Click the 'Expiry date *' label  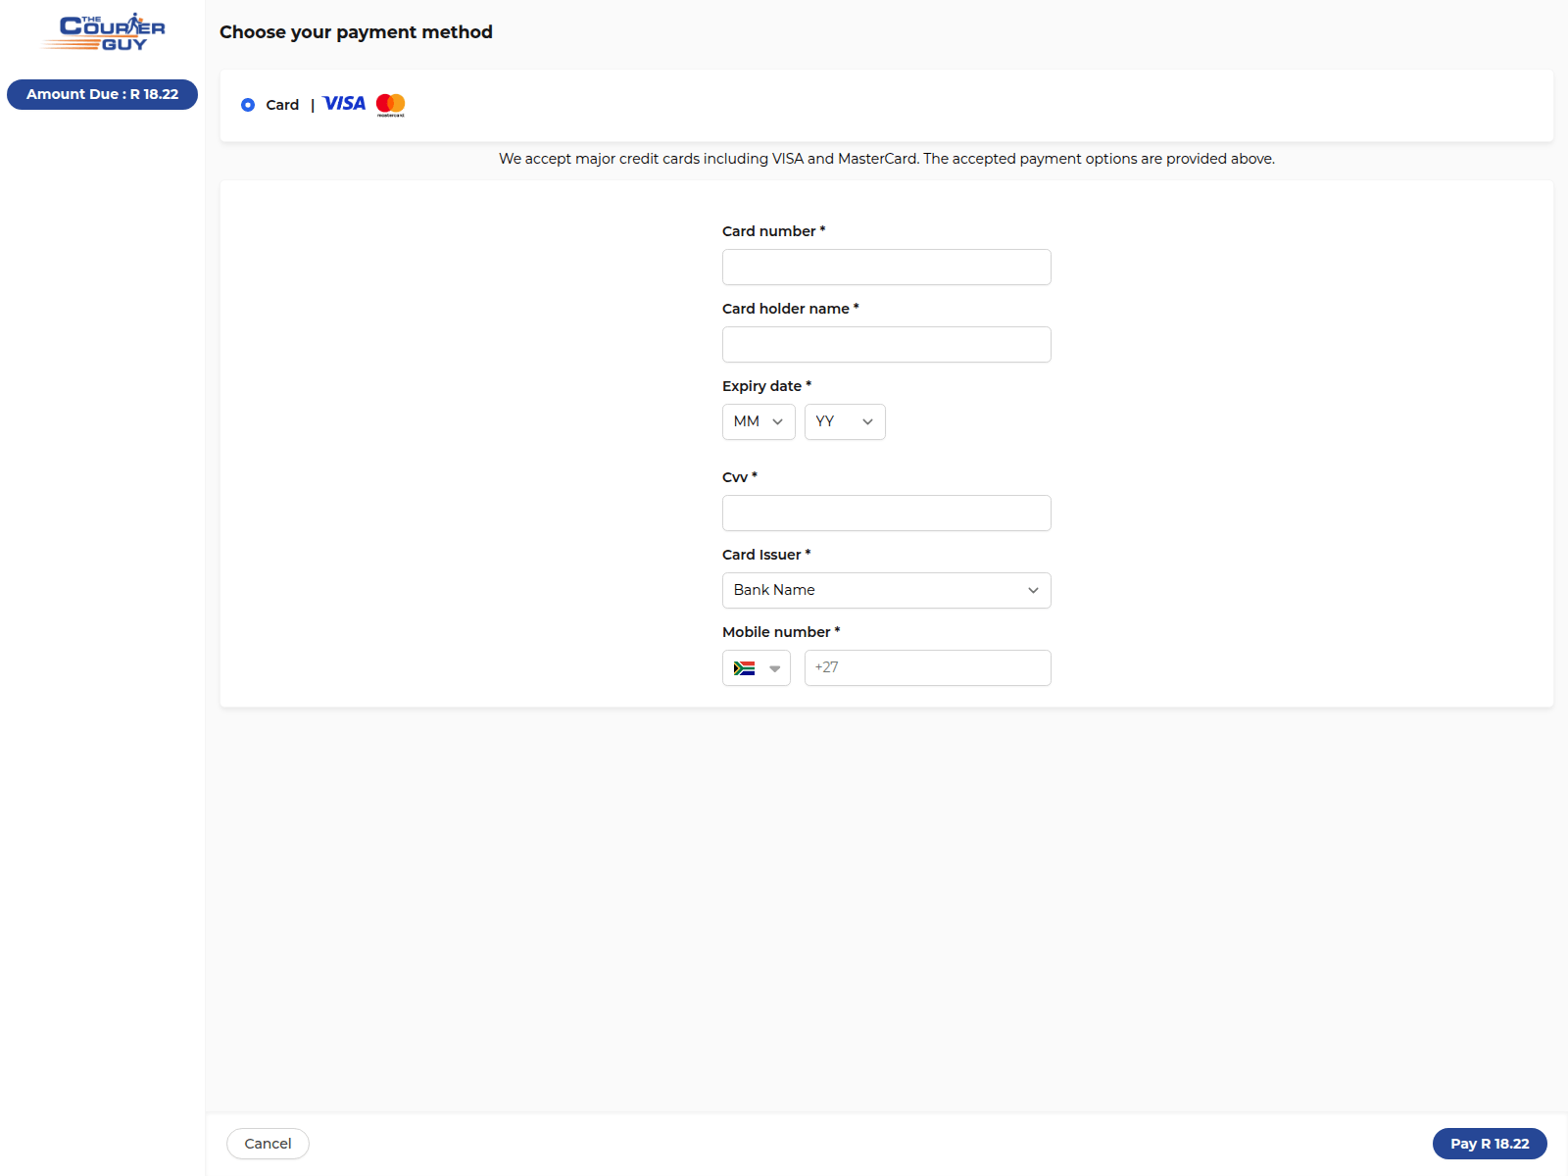(767, 386)
